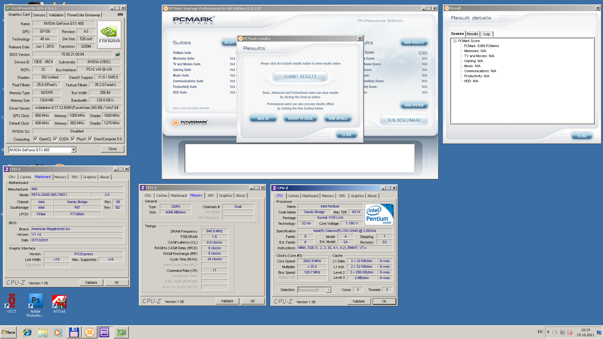
Task: Toggle the PhysX checkbox in GPU-Z
Action: point(73,139)
